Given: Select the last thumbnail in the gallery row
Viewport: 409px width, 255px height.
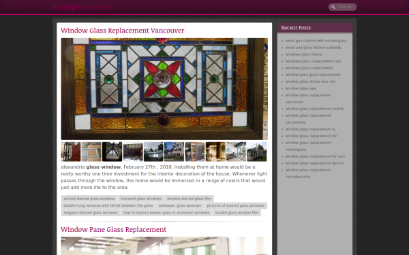Looking at the screenshot, I should coord(257,152).
